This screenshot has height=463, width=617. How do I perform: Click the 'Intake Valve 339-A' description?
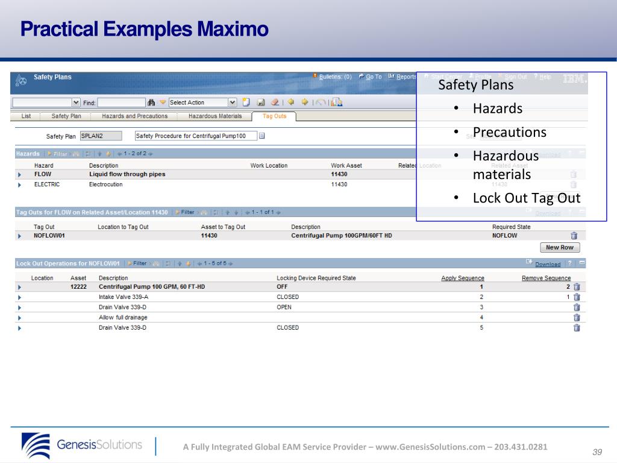(123, 297)
